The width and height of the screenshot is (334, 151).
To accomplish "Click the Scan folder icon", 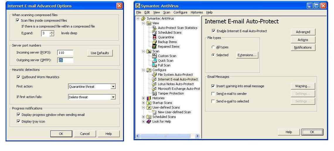I will click(x=149, y=51).
